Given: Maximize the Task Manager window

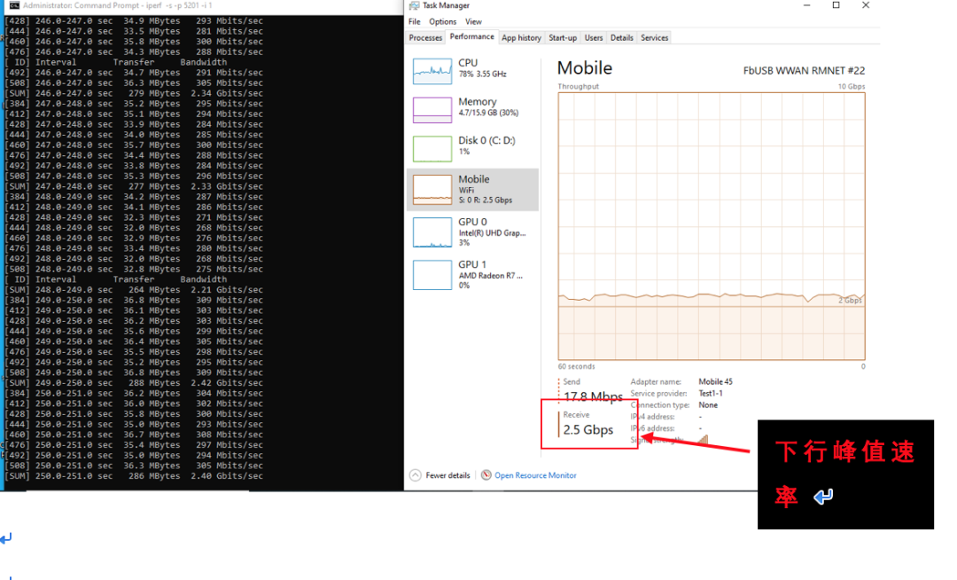Looking at the screenshot, I should click(836, 5).
